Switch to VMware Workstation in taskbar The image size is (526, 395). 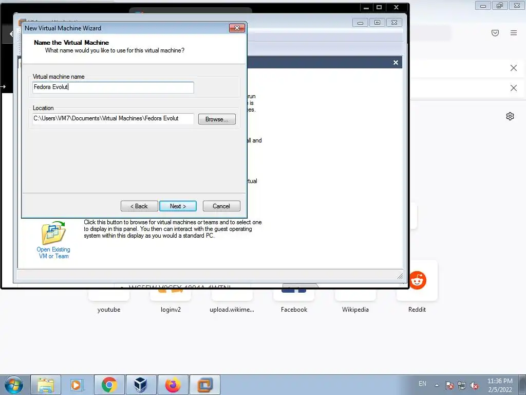pyautogui.click(x=205, y=385)
